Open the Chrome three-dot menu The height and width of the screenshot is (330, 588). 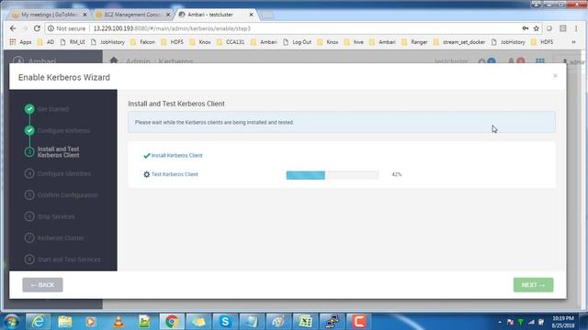(576, 28)
